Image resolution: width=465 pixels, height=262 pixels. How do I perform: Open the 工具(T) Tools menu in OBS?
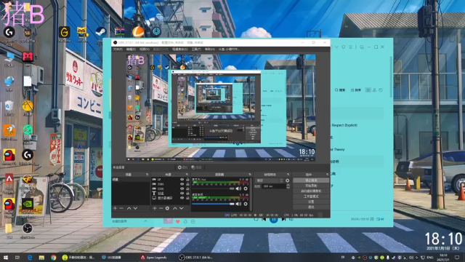pyautogui.click(x=196, y=49)
